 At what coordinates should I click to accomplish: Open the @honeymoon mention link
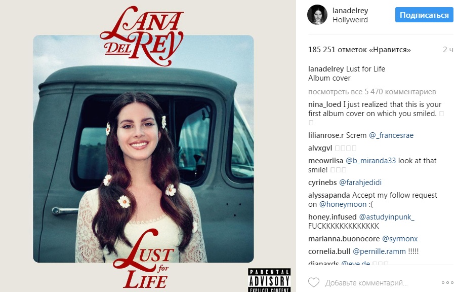coord(343,204)
